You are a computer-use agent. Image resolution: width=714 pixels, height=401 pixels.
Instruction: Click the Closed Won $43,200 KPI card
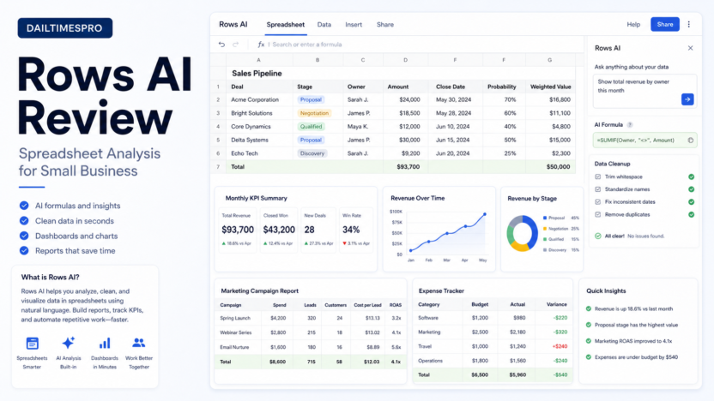[x=279, y=230]
